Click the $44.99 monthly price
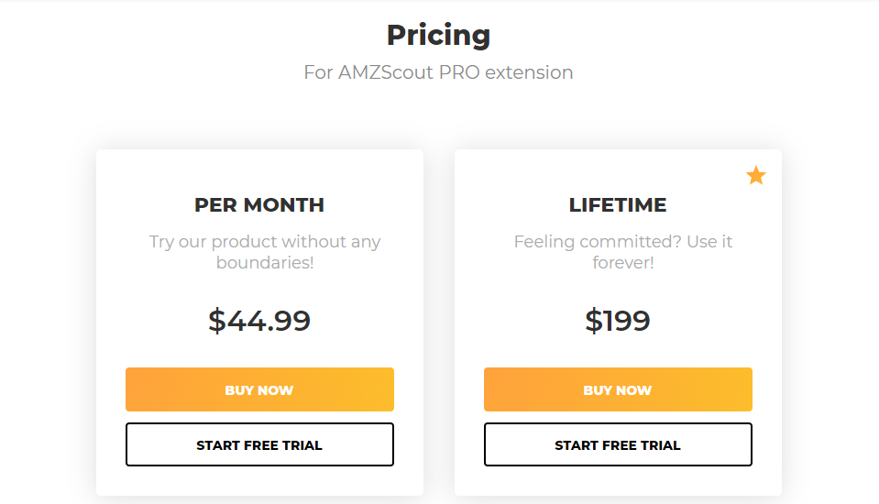This screenshot has height=504, width=879. (259, 321)
